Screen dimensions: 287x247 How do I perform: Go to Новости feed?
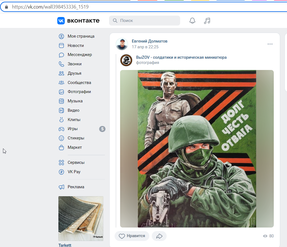click(x=76, y=46)
